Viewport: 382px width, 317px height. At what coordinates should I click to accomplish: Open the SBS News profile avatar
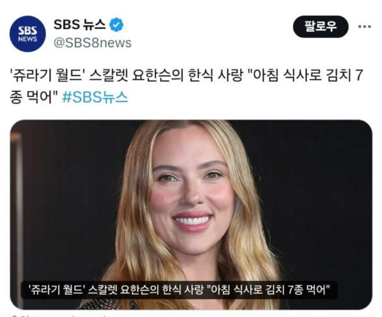pos(28,34)
